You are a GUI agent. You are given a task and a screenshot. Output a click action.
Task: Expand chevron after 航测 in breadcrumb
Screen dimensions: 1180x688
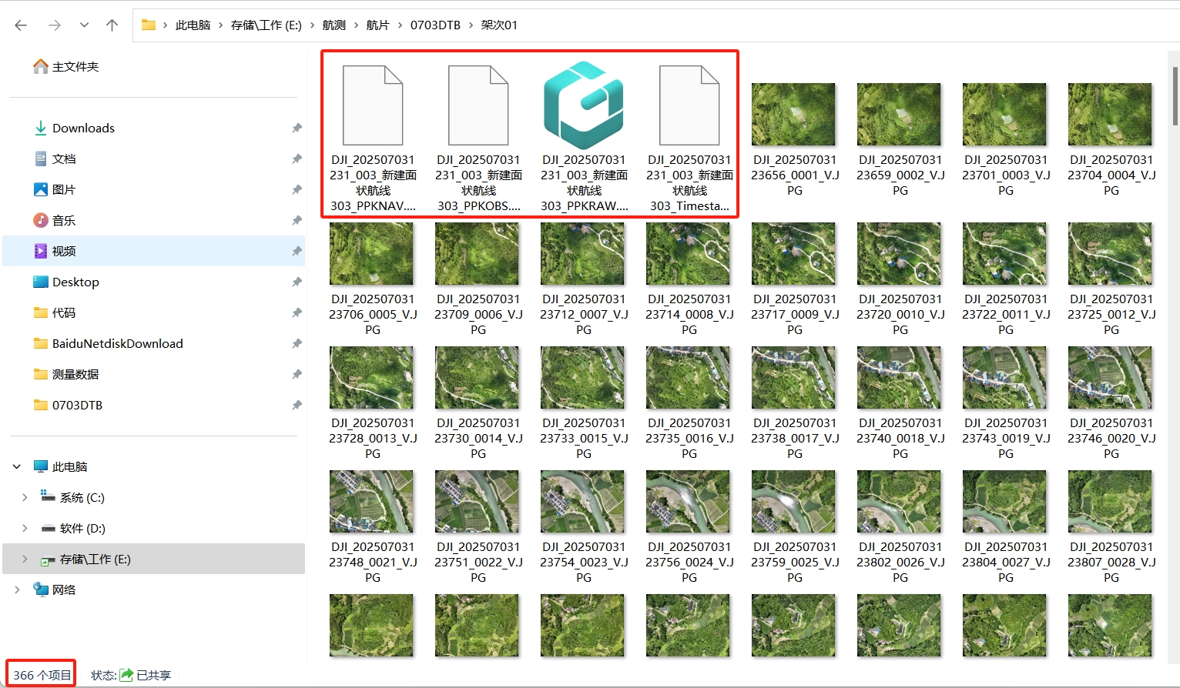[x=356, y=25]
